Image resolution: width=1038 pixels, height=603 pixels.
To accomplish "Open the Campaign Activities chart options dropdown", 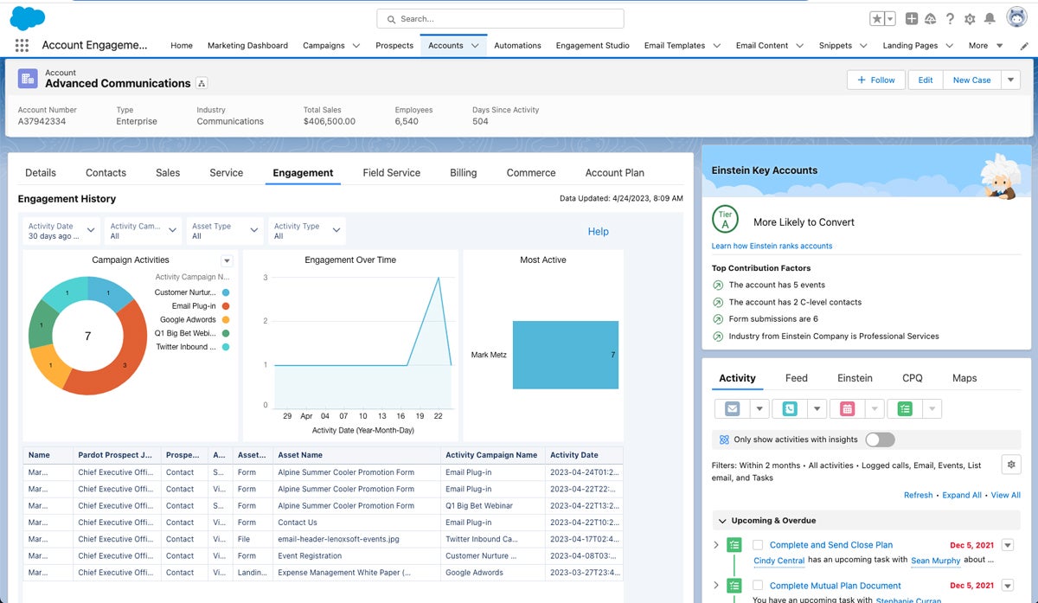I will coord(227,260).
